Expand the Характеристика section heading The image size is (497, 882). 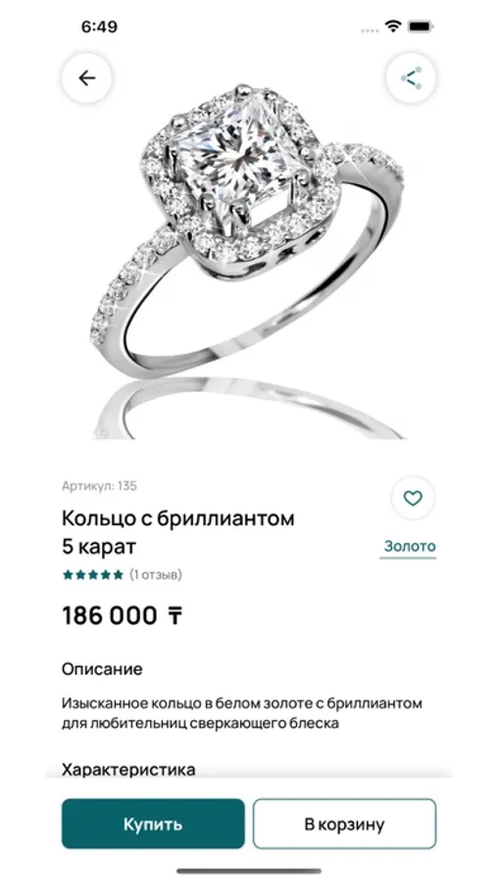[128, 769]
